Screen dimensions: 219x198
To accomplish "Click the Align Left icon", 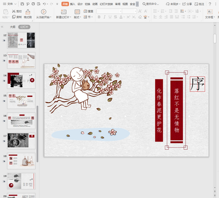I will coord(155,17).
